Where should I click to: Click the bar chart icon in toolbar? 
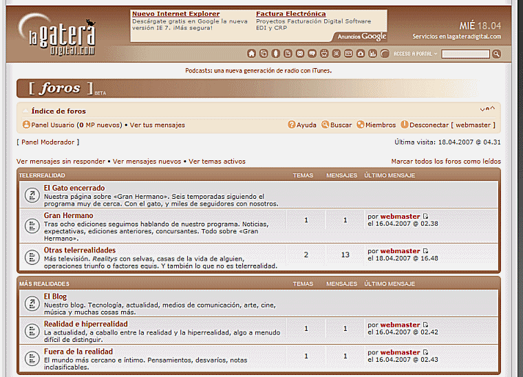[372, 54]
